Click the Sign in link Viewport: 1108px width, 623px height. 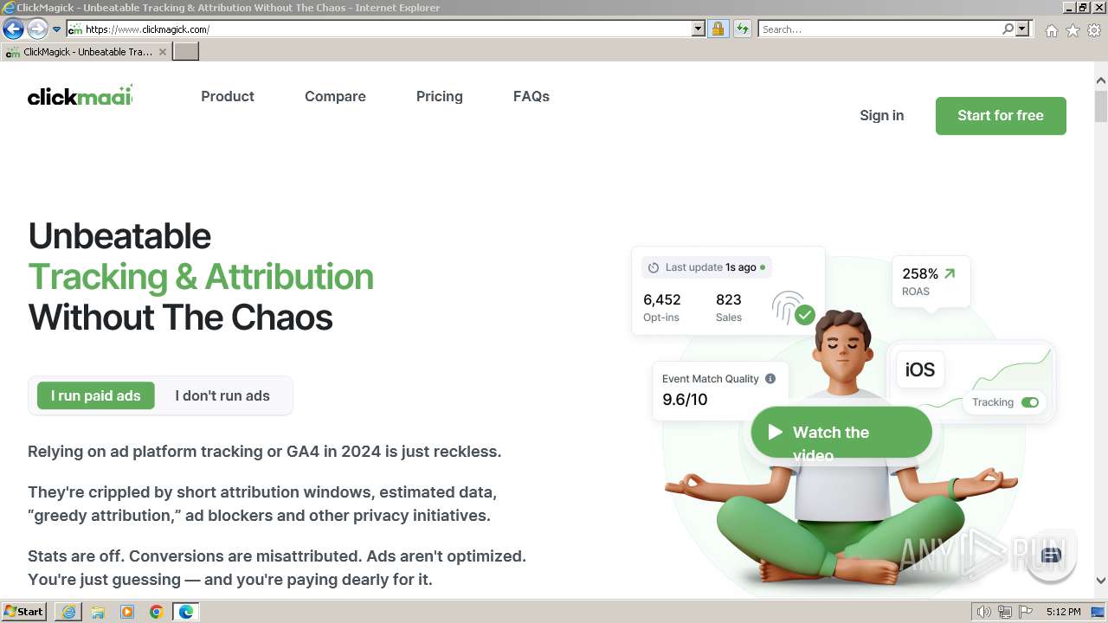pos(881,115)
